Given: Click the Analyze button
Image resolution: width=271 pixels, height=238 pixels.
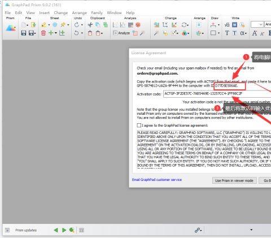Looking at the screenshot, I should tap(121, 33).
